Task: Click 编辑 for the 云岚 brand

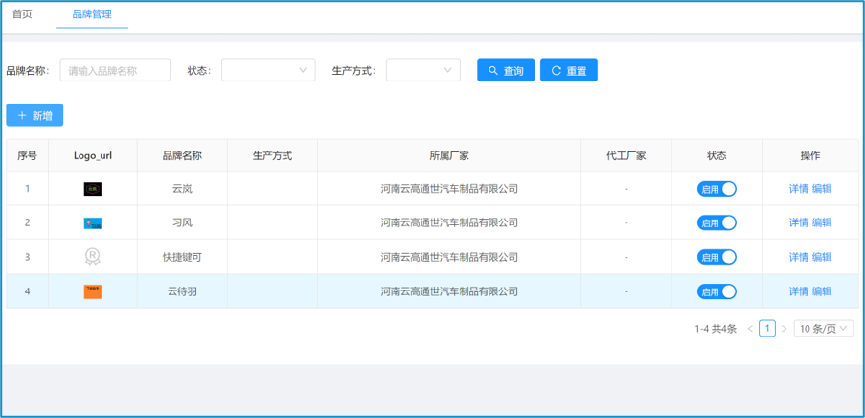Action: [x=822, y=189]
